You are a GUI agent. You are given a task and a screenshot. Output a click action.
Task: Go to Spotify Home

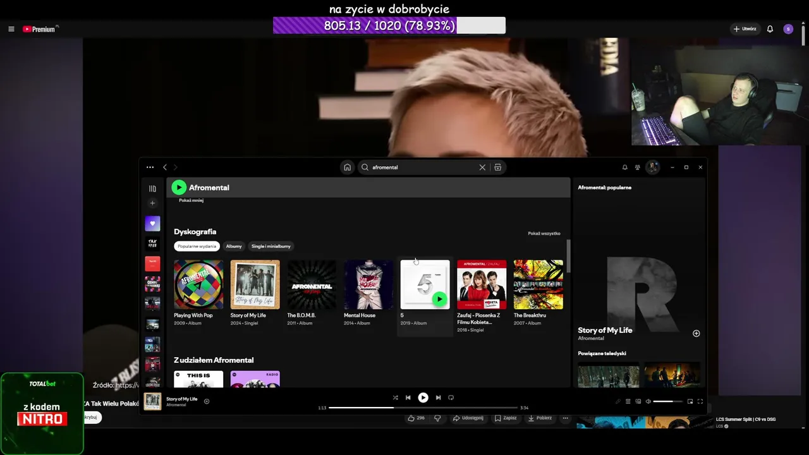point(347,167)
